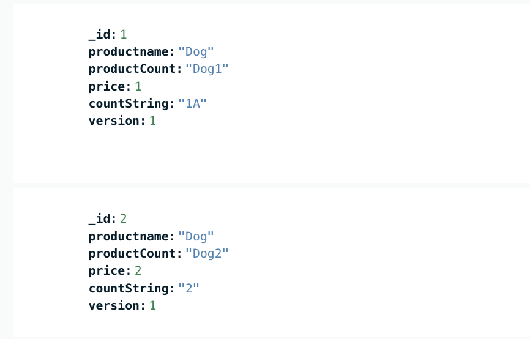Click version value in second document
This screenshot has width=530, height=339.
click(x=153, y=305)
